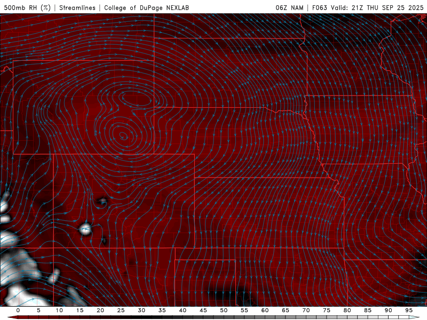Image resolution: width=427 pixels, height=320 pixels.
Task: Click the colorbar label "80"
Action: (x=347, y=310)
